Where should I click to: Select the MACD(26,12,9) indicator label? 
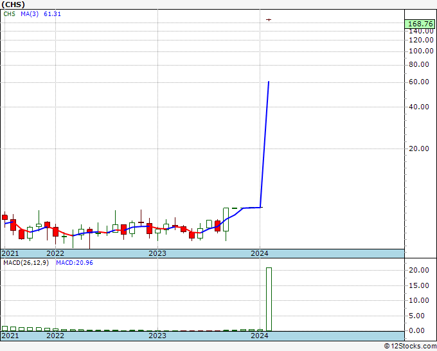point(26,263)
